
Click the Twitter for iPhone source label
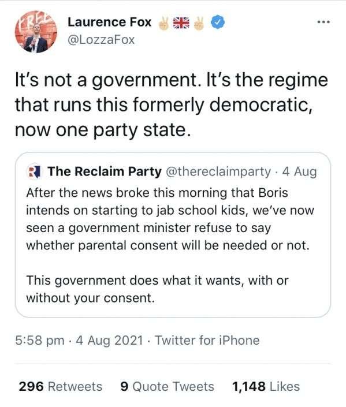pos(207,340)
